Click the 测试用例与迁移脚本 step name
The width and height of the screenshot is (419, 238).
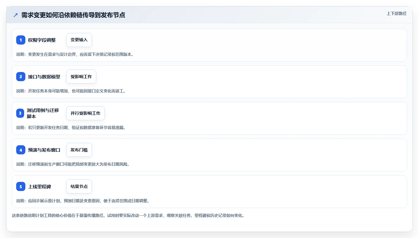click(43, 113)
